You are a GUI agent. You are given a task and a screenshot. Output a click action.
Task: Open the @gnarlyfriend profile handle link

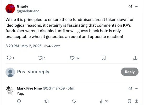[28, 11]
